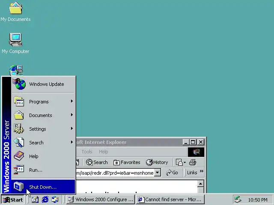
Task: Click the Go button in Internet Explorer
Action: (x=172, y=173)
